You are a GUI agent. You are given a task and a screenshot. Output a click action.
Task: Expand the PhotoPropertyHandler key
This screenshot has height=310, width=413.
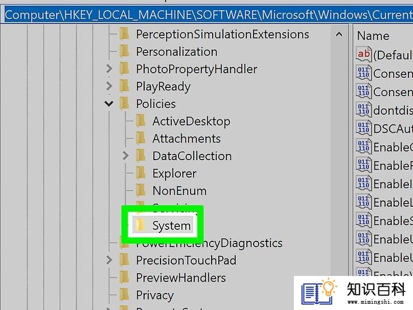(x=109, y=69)
